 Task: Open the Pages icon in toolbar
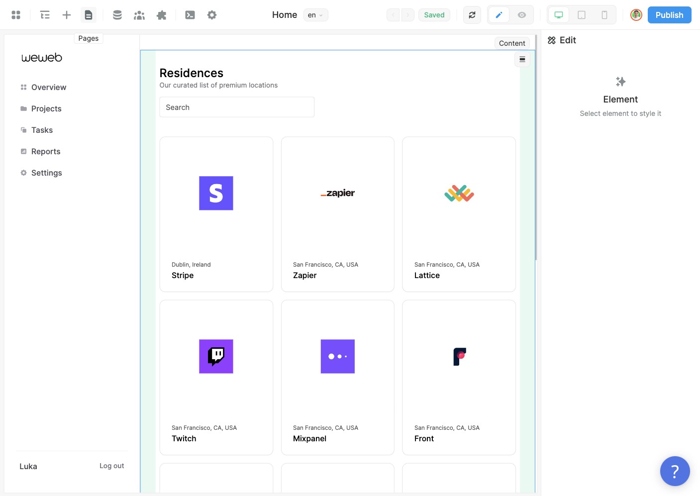pos(89,15)
